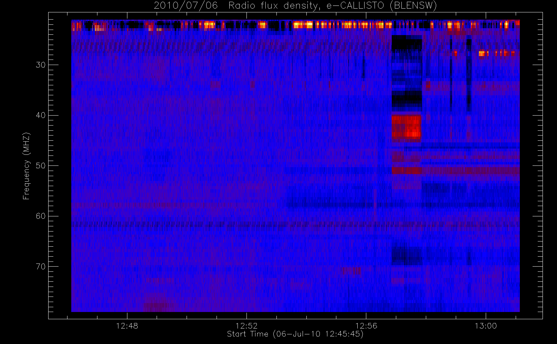Screen dimensions: 557x344
Task: Click the 12:52 time tick label
Action: coord(246,325)
